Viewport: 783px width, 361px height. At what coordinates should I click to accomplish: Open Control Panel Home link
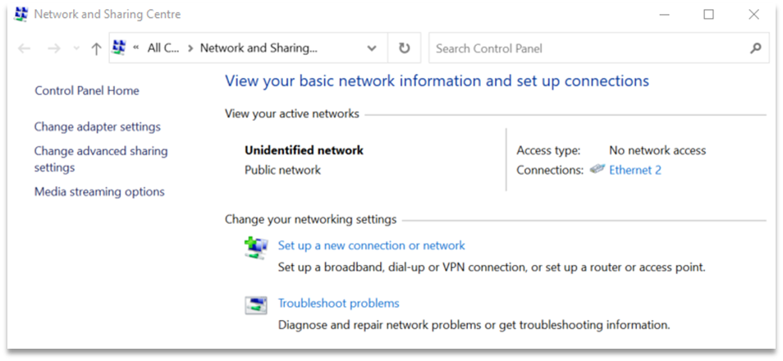pos(87,91)
